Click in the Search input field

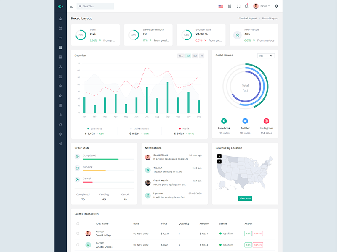(x=97, y=6)
